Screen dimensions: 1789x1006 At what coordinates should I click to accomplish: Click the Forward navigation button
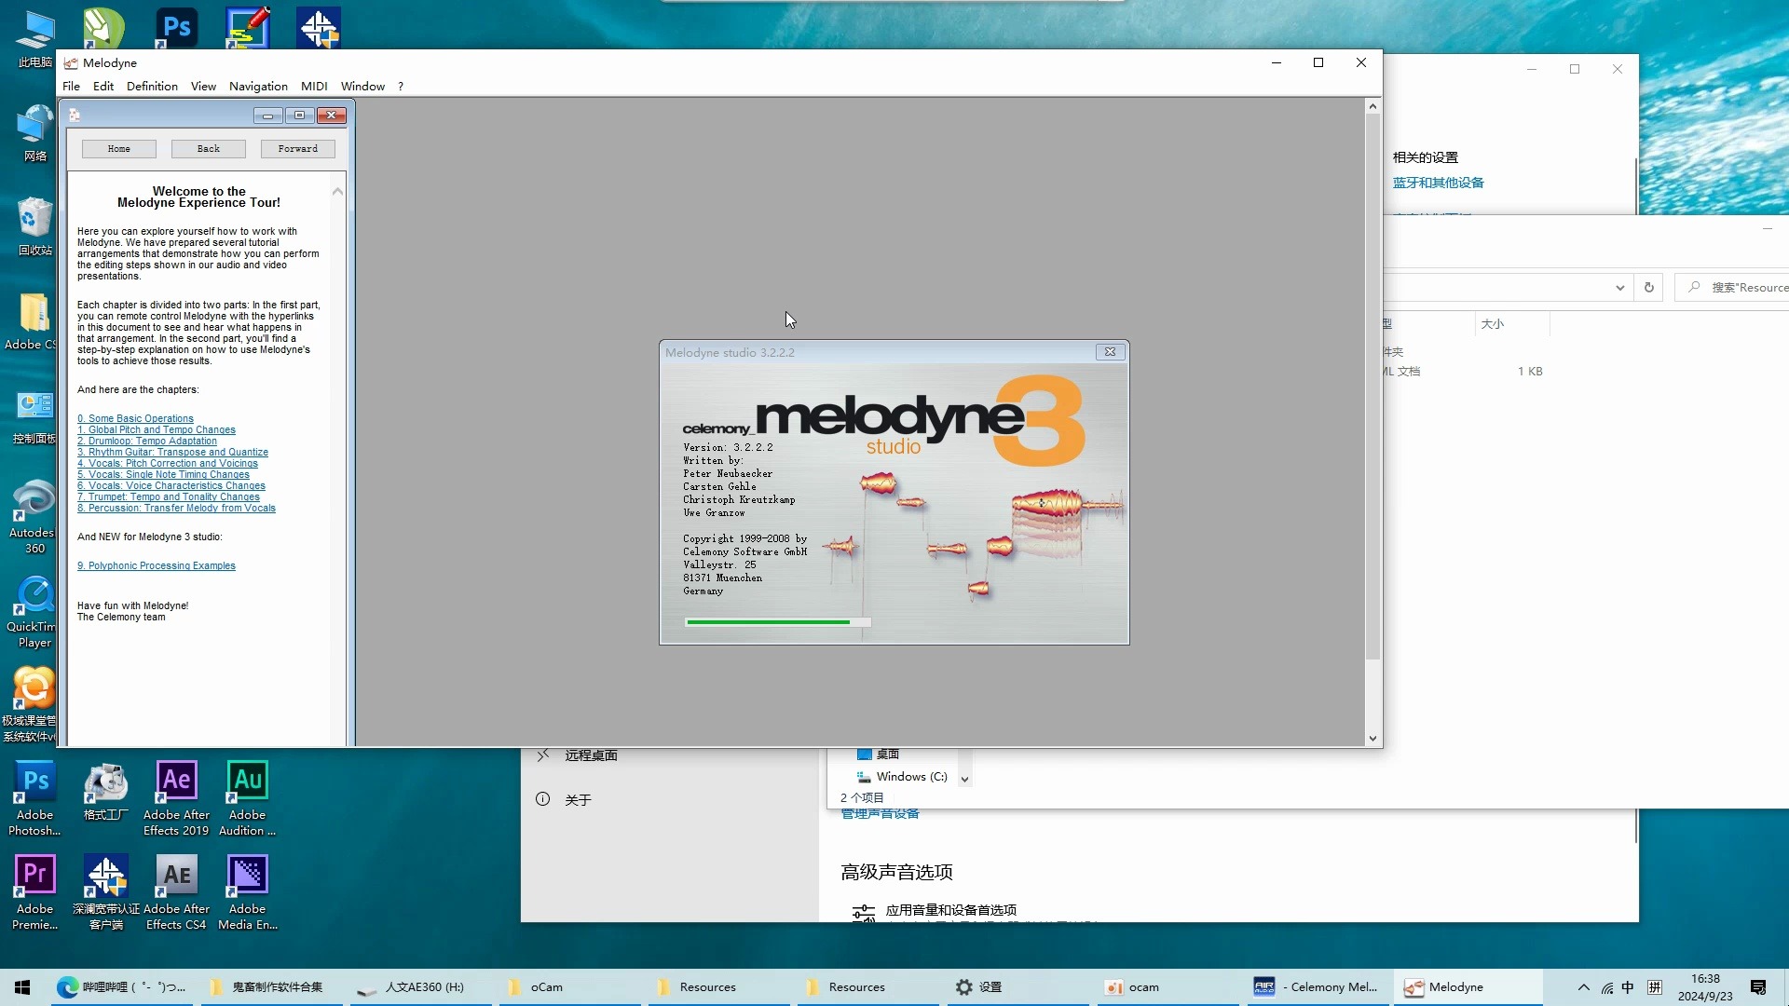tap(297, 149)
